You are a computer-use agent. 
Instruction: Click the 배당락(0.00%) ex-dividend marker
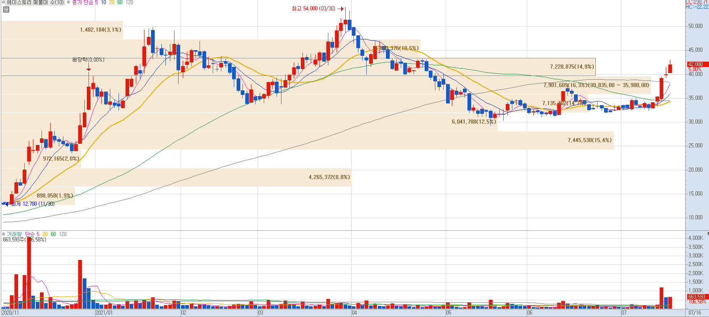[88, 60]
